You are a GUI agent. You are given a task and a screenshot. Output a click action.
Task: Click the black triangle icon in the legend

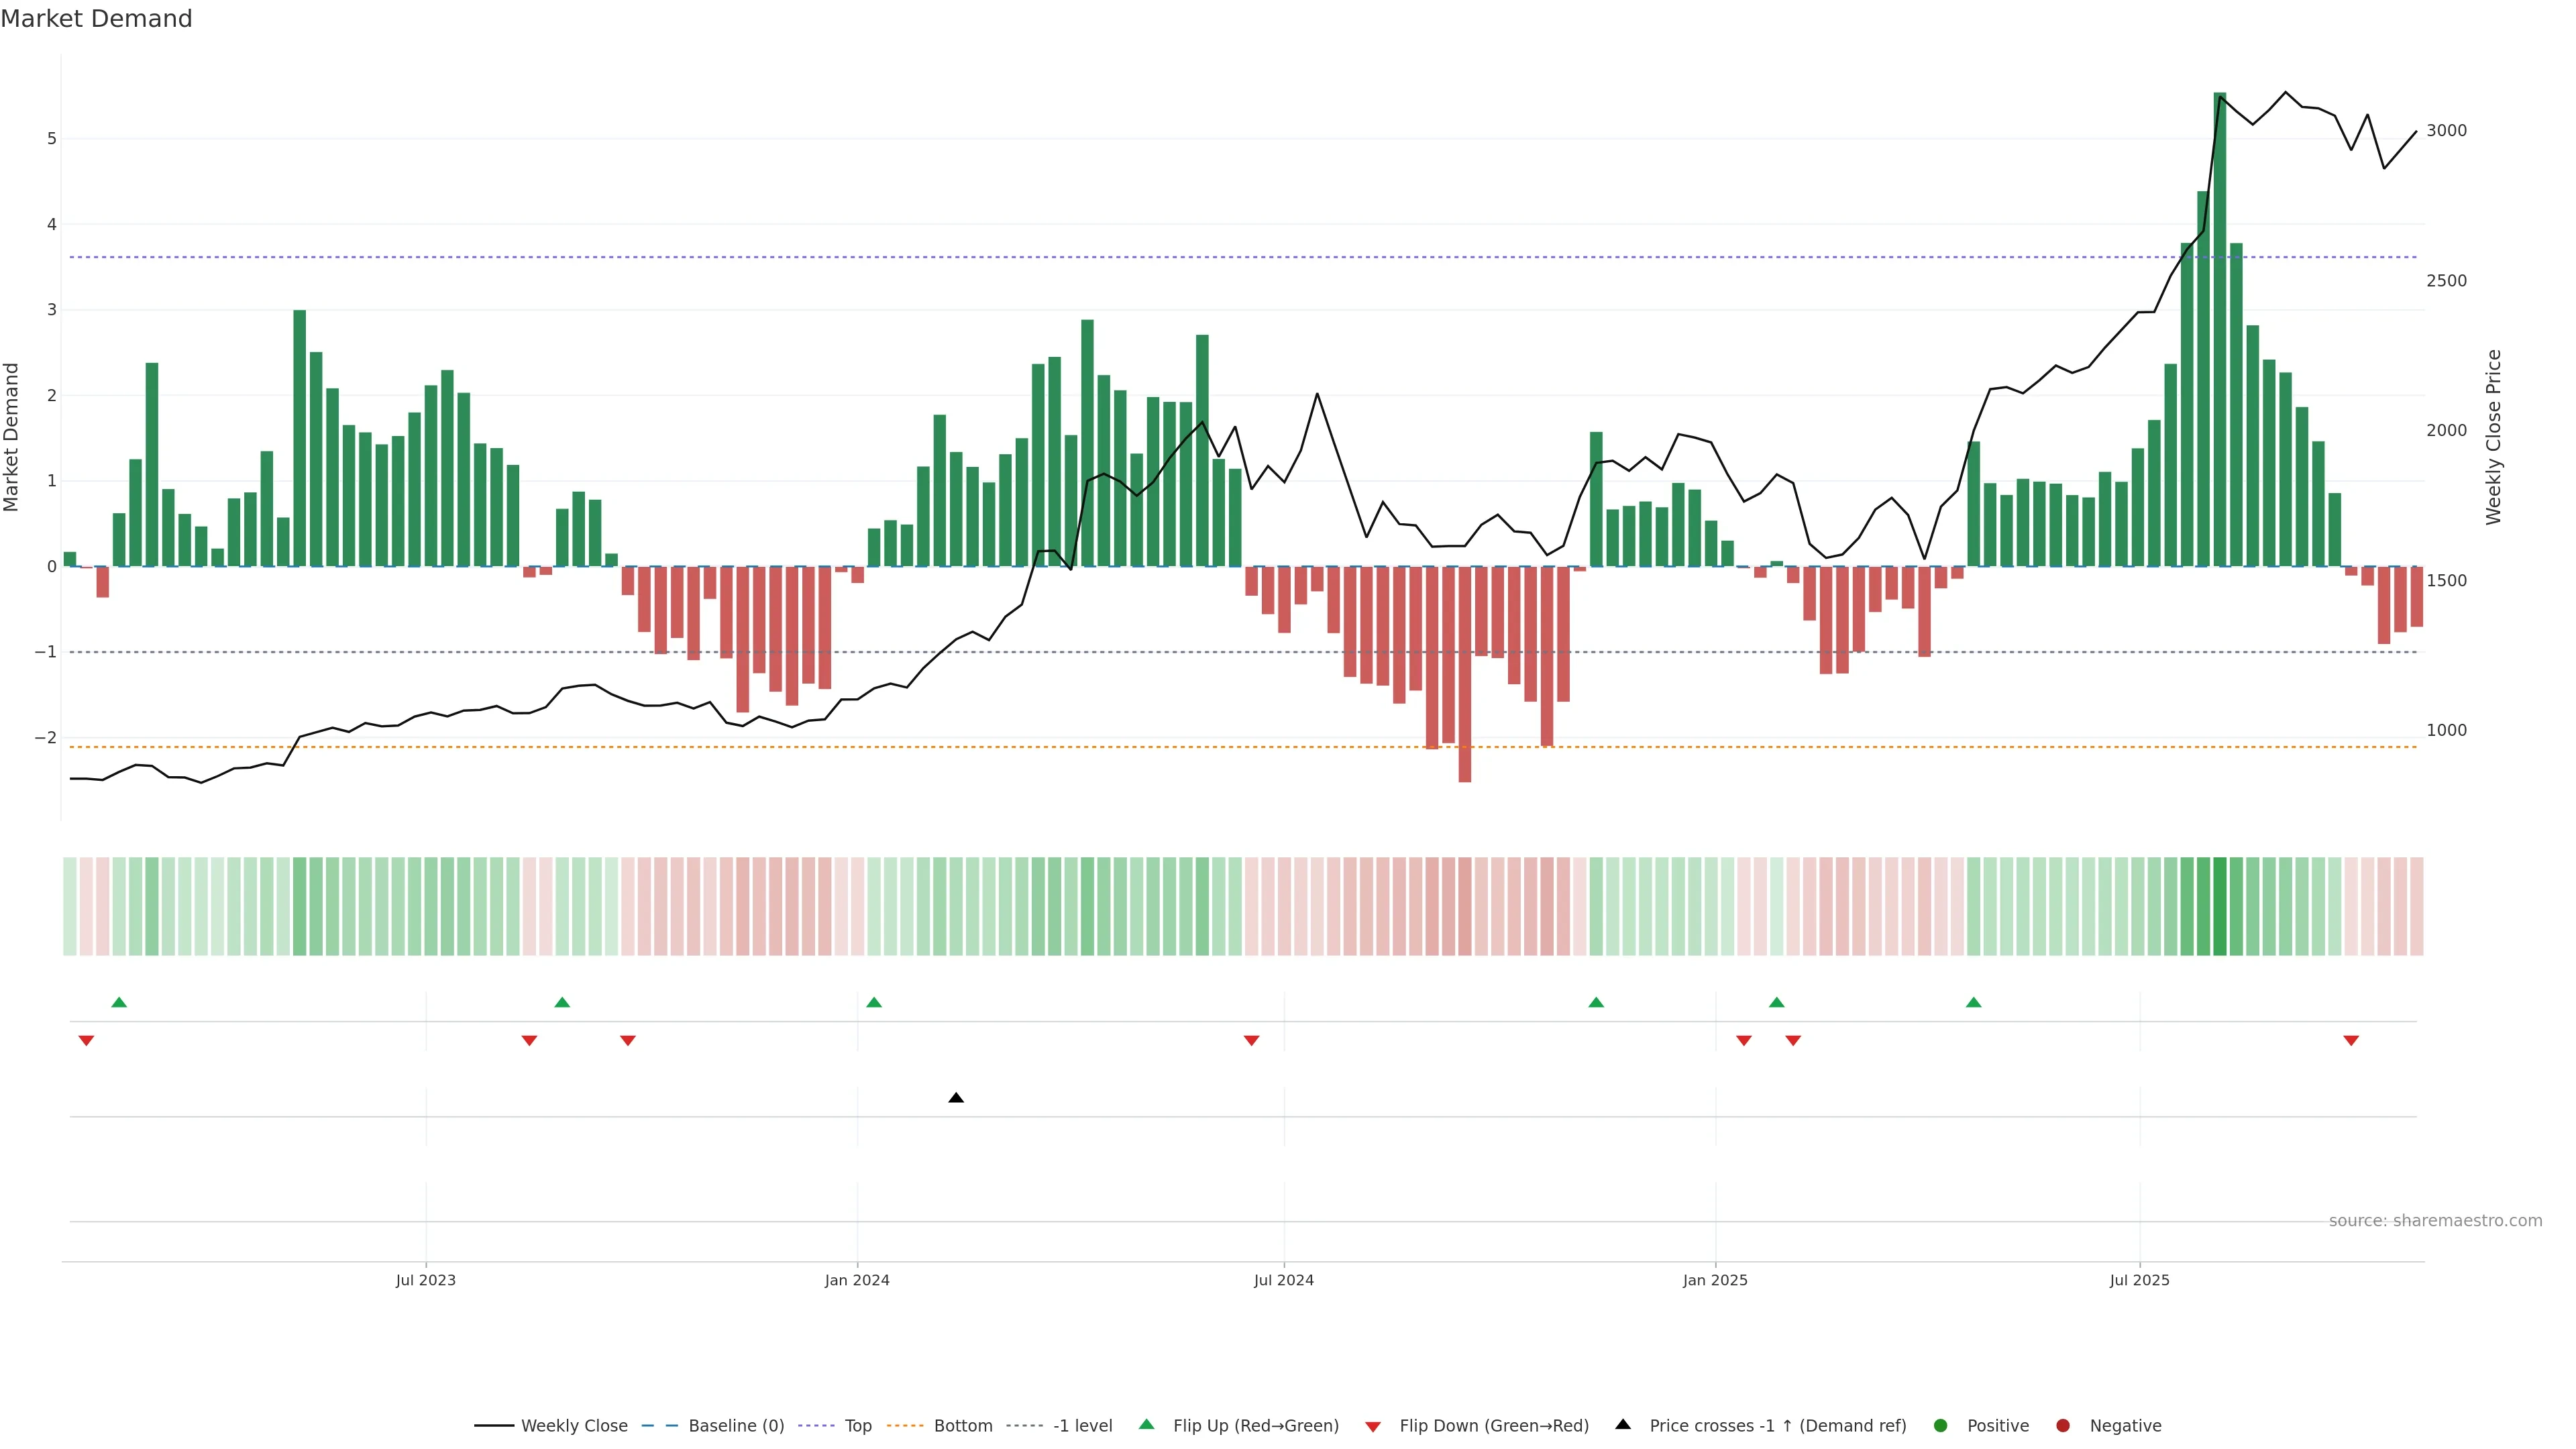1622,1425
